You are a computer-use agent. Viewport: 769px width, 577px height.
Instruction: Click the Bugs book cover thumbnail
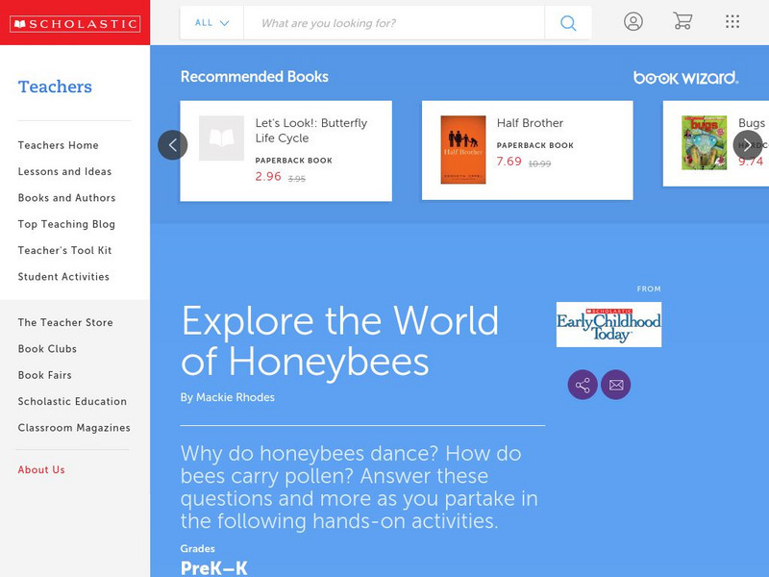click(x=704, y=142)
